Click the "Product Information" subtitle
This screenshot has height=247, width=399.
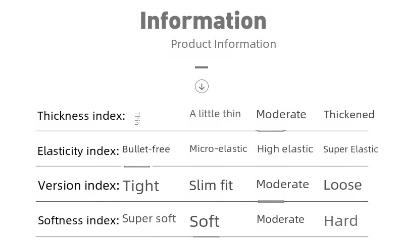point(223,44)
